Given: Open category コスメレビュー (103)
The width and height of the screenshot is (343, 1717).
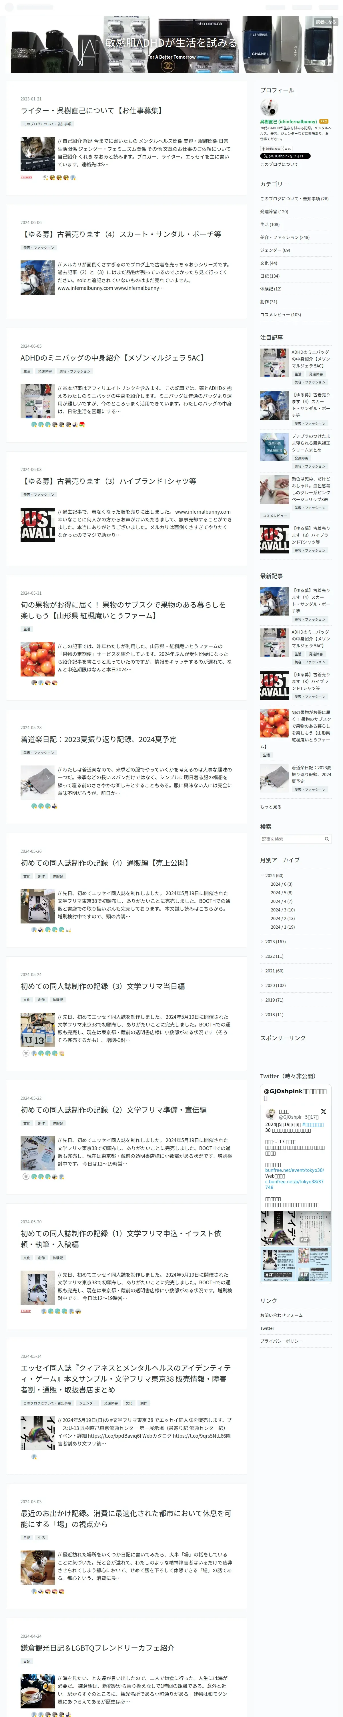Looking at the screenshot, I should click(x=280, y=314).
